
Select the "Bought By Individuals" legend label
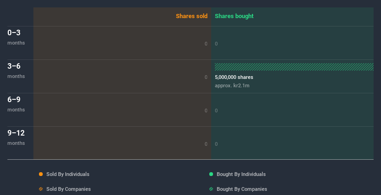click(x=241, y=174)
